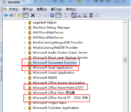Select Microsoft Project Basic
131x112 pixels.
point(50,103)
